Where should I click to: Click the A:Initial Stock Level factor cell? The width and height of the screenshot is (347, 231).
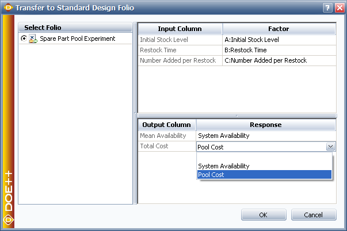tap(279, 40)
